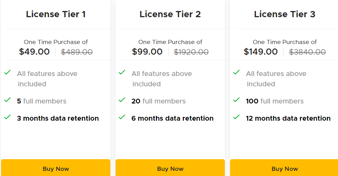Click the 'License Tier 3' heading
This screenshot has width=338, height=176.
tap(285, 14)
